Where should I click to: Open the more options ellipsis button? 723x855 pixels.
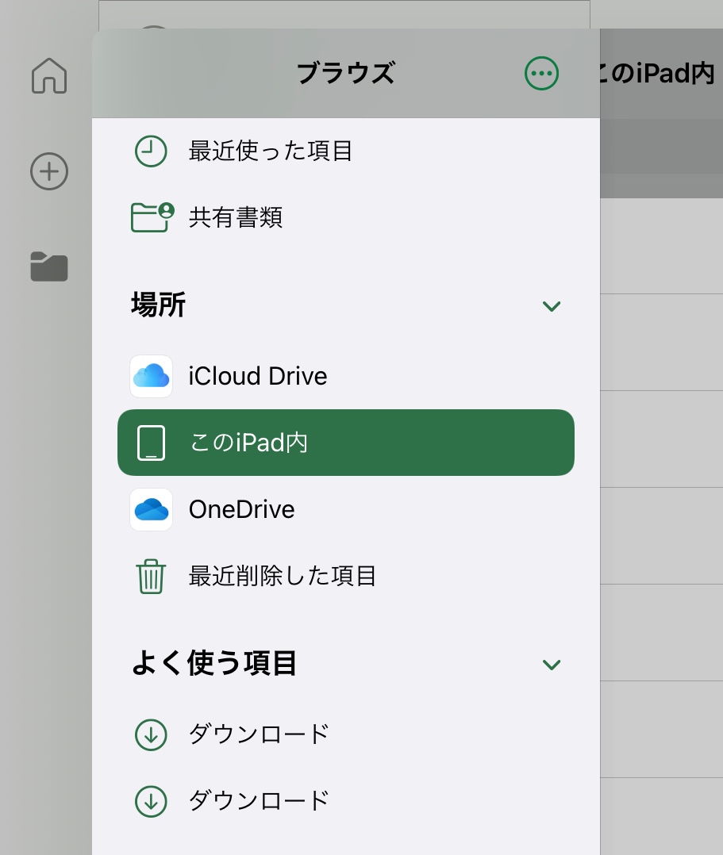(x=541, y=73)
